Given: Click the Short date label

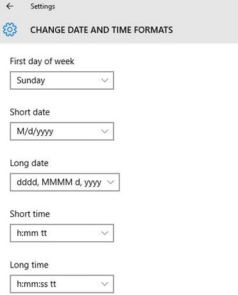Looking at the screenshot, I should (x=30, y=112).
